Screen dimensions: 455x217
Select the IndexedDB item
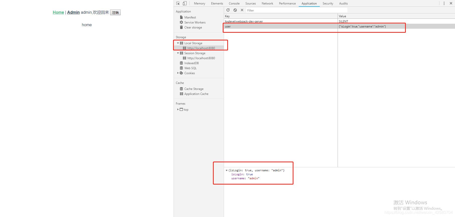pos(191,63)
